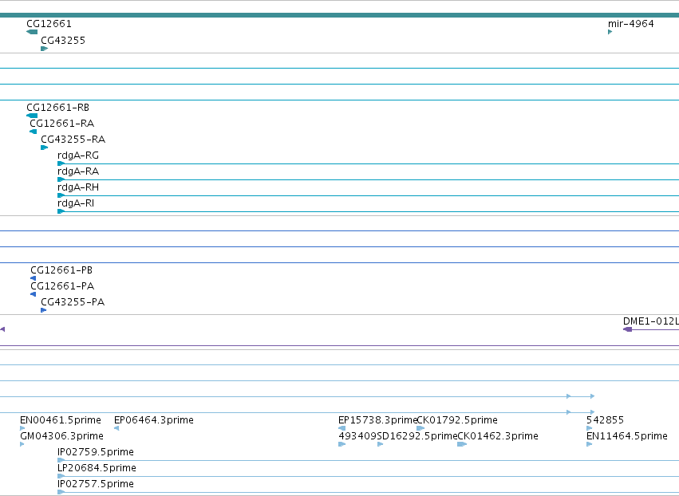Select transcript CG12661-RB label

point(58,108)
